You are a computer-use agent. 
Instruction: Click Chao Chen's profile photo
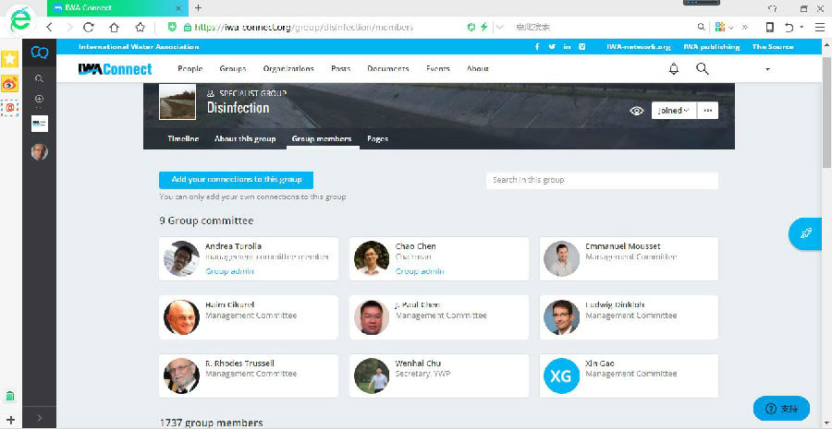[372, 258]
